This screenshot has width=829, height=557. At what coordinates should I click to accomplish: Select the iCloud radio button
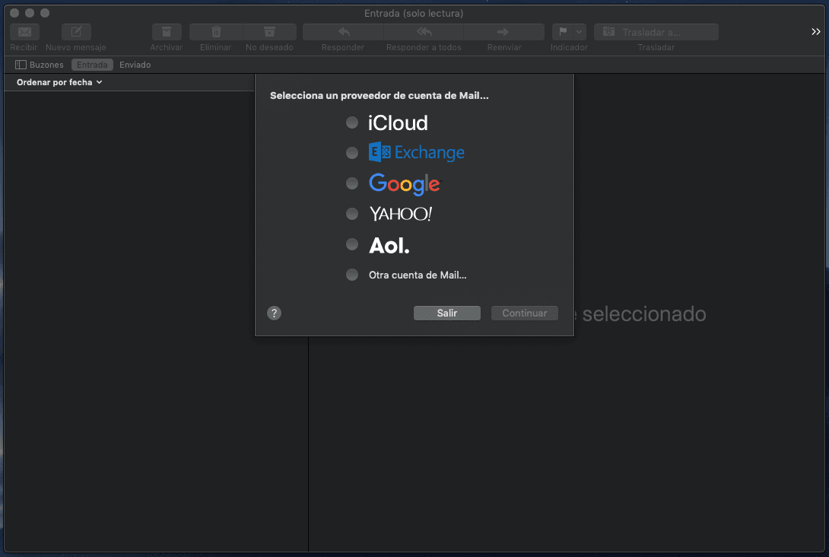tap(351, 123)
